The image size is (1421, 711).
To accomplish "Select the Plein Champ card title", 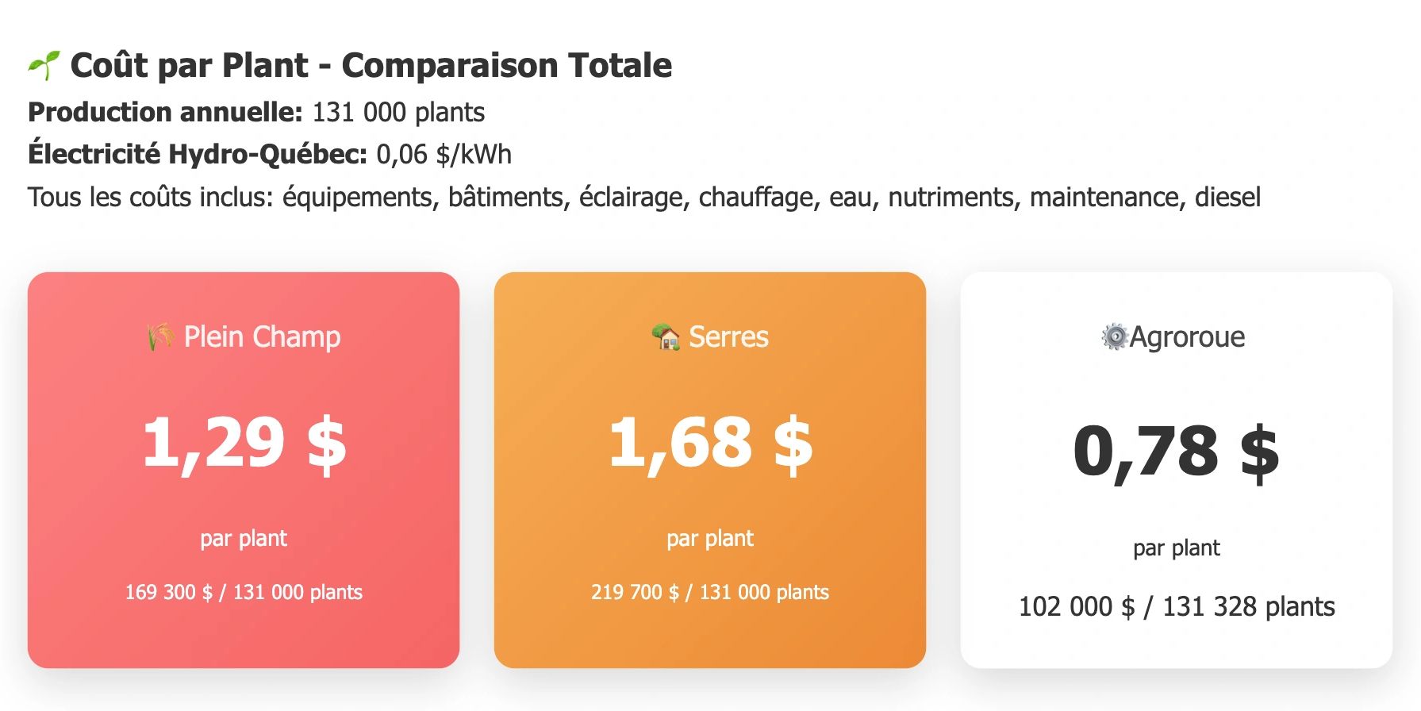I will click(262, 337).
